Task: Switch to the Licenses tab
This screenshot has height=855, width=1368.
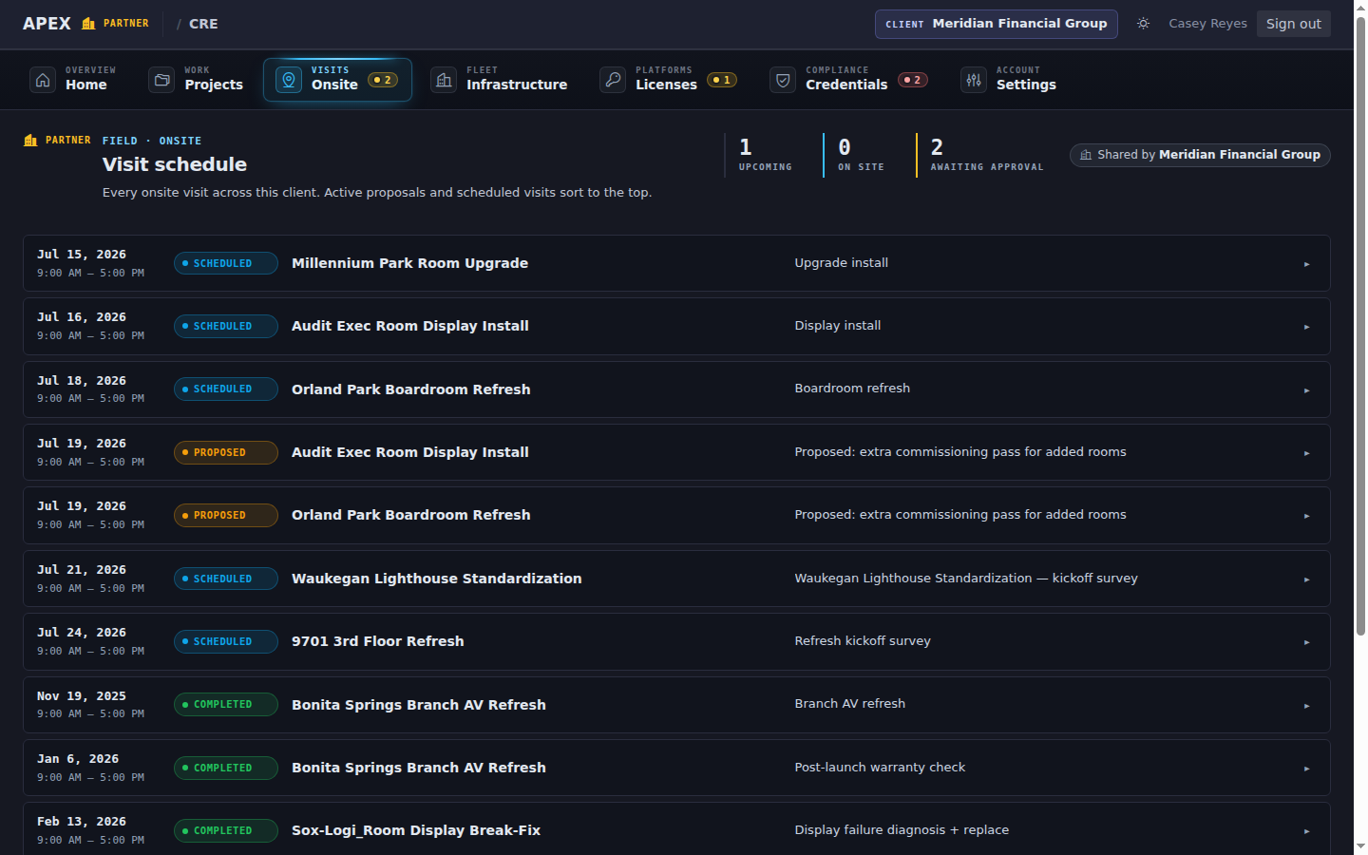Action: [668, 80]
